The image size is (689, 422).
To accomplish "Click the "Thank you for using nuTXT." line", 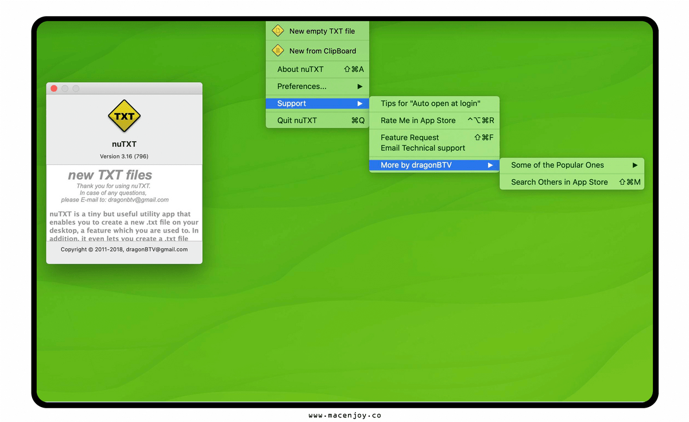I will pos(113,186).
